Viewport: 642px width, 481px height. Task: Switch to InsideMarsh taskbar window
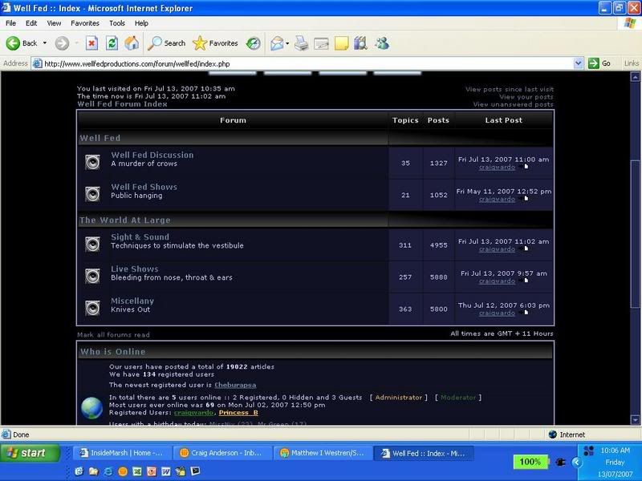[x=122, y=453]
